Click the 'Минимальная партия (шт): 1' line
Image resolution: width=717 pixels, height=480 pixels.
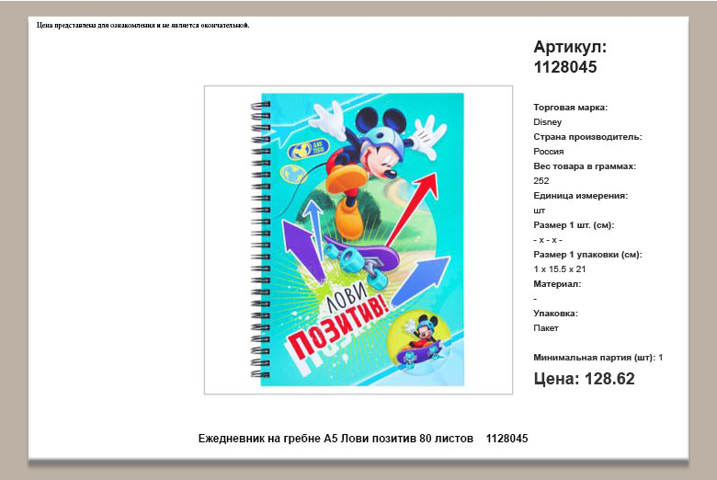pyautogui.click(x=597, y=358)
